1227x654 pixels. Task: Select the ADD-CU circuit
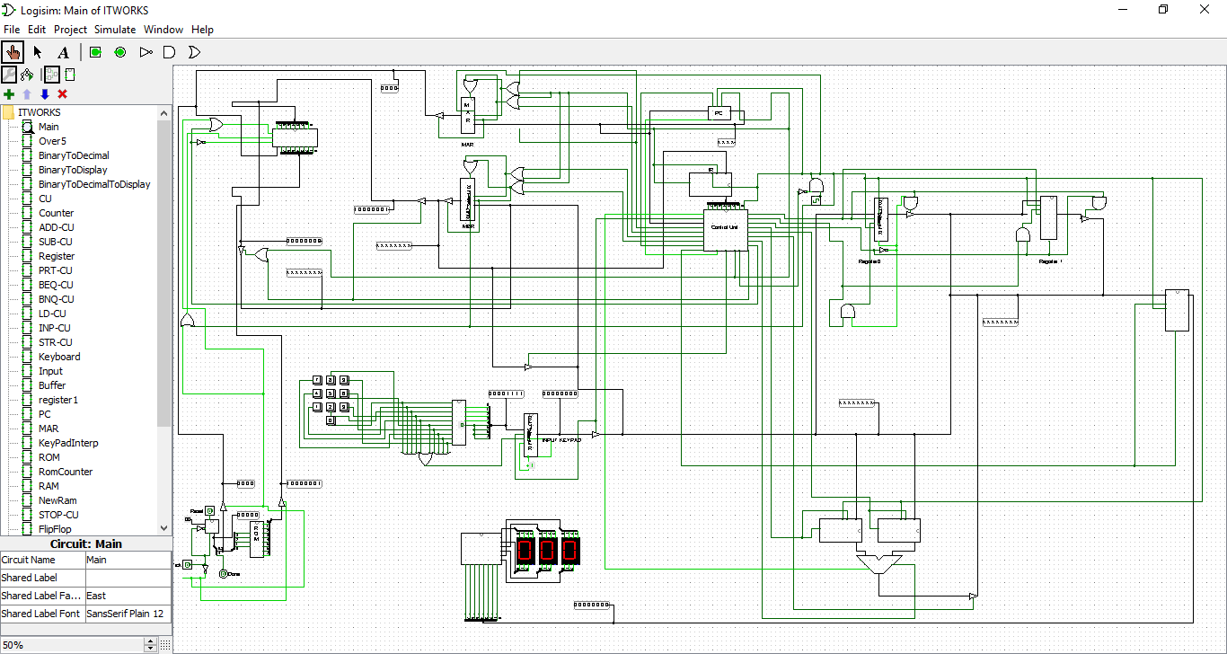(x=57, y=227)
